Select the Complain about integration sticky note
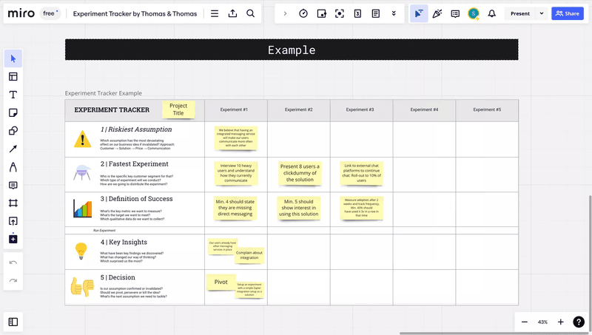This screenshot has height=335, width=592. coord(249,255)
